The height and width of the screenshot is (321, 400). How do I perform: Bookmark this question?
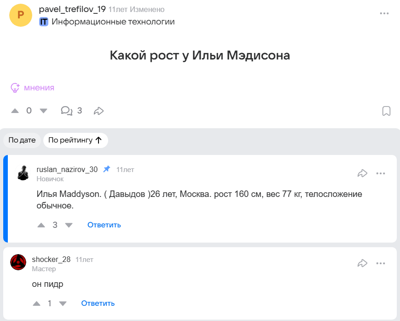pos(387,111)
